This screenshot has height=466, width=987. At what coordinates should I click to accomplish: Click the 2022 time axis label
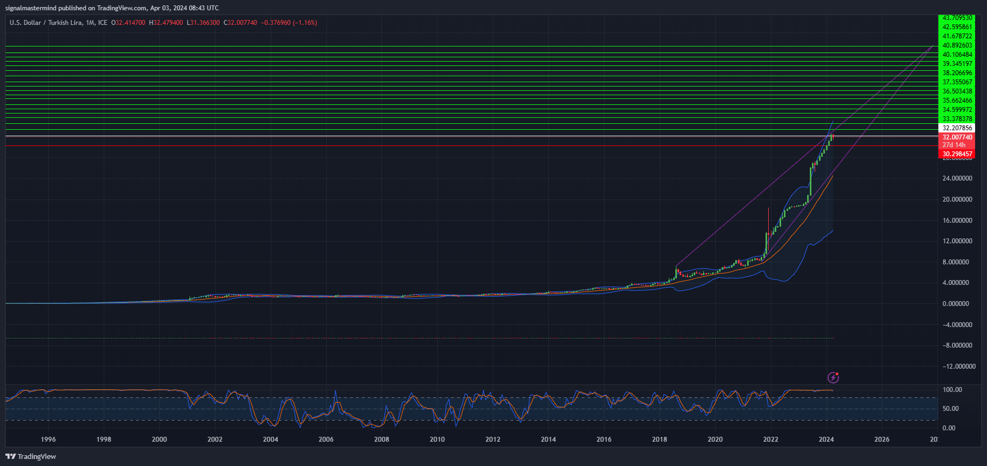point(771,440)
